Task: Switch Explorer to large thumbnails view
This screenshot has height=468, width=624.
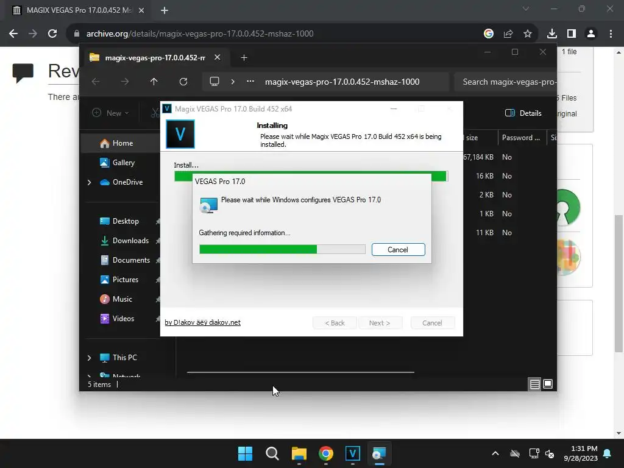Action: (x=548, y=384)
